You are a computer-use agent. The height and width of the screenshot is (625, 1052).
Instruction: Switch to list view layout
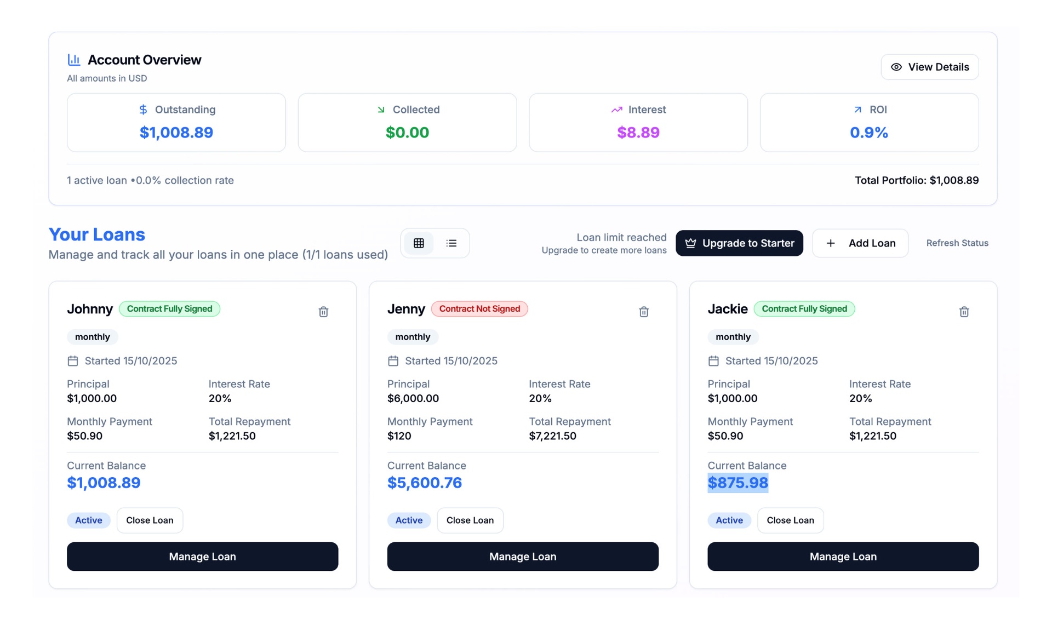point(451,243)
